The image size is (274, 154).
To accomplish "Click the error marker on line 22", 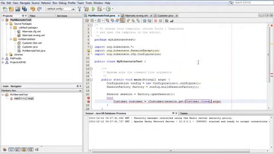I will tap(89, 101).
